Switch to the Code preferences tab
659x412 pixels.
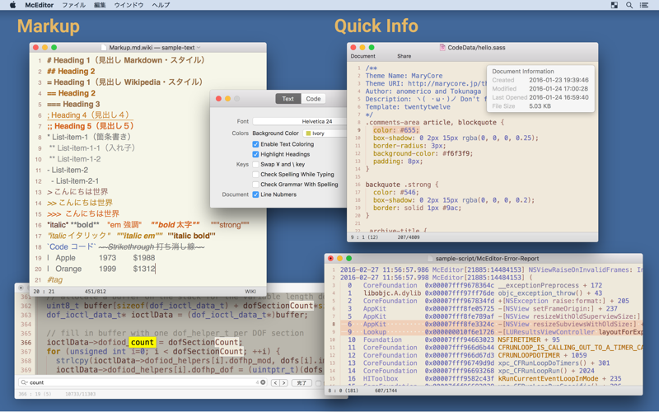(313, 99)
